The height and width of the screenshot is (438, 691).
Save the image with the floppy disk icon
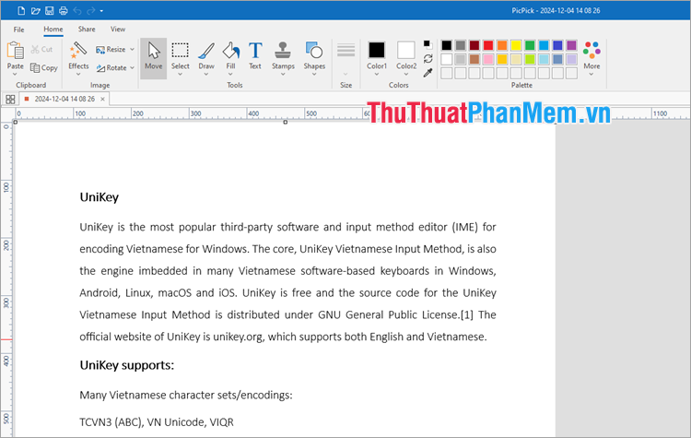click(50, 10)
